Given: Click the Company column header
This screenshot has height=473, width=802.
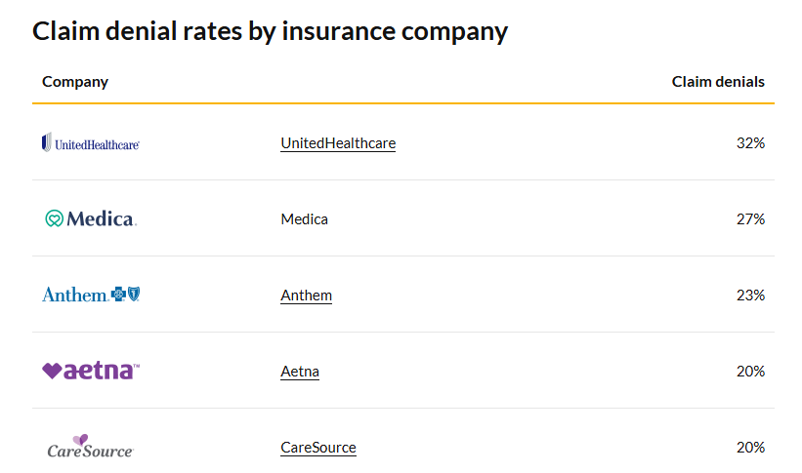Looking at the screenshot, I should [75, 82].
